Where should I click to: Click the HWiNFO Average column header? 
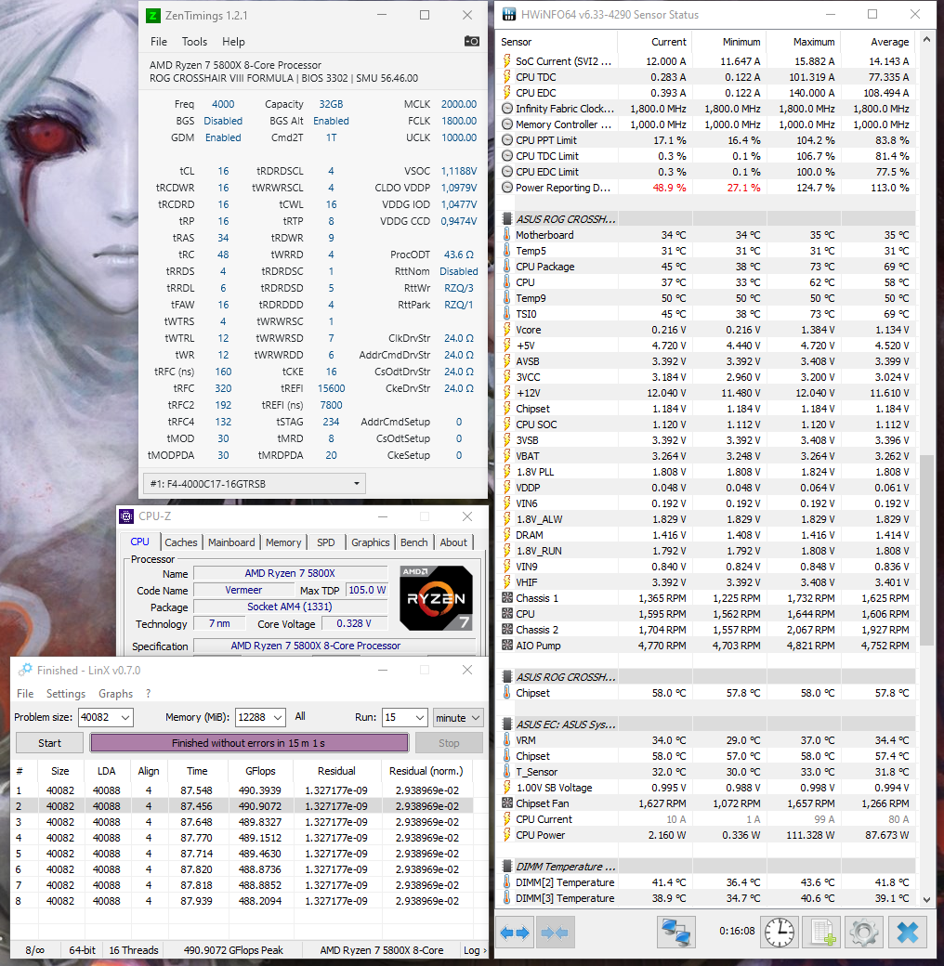(x=878, y=41)
